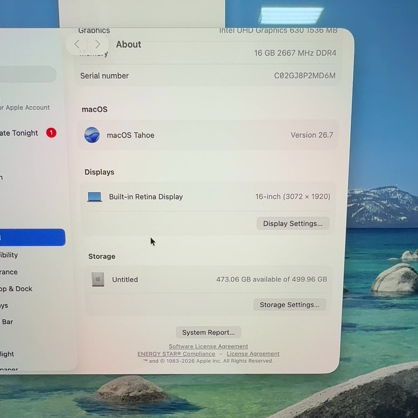Open the 'light' sidebar item

[7, 354]
